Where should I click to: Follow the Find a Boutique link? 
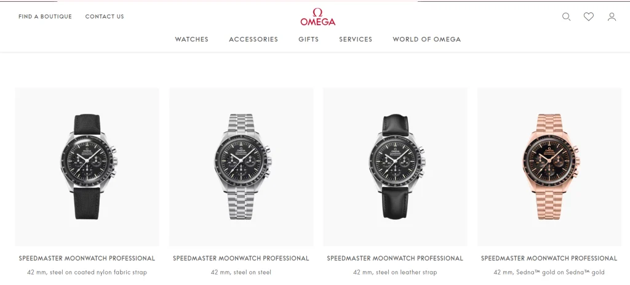[x=45, y=17]
